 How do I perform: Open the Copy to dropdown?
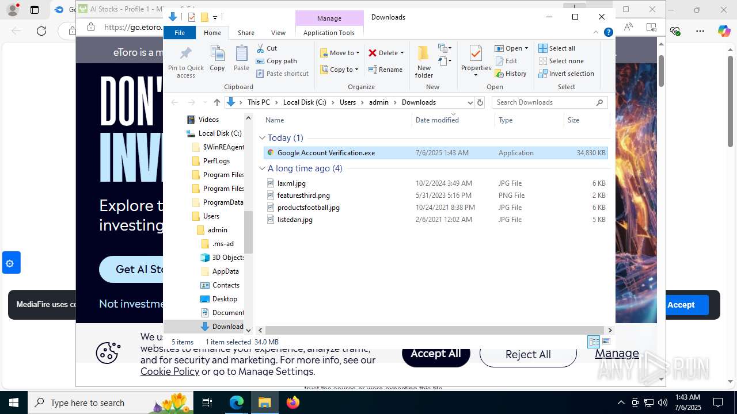click(340, 70)
